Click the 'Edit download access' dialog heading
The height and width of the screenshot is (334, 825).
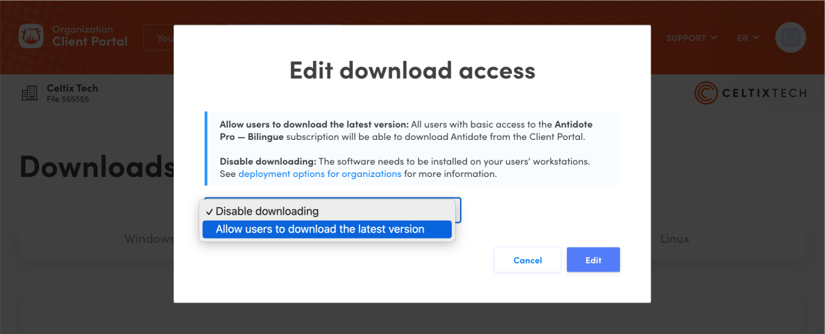pos(412,70)
